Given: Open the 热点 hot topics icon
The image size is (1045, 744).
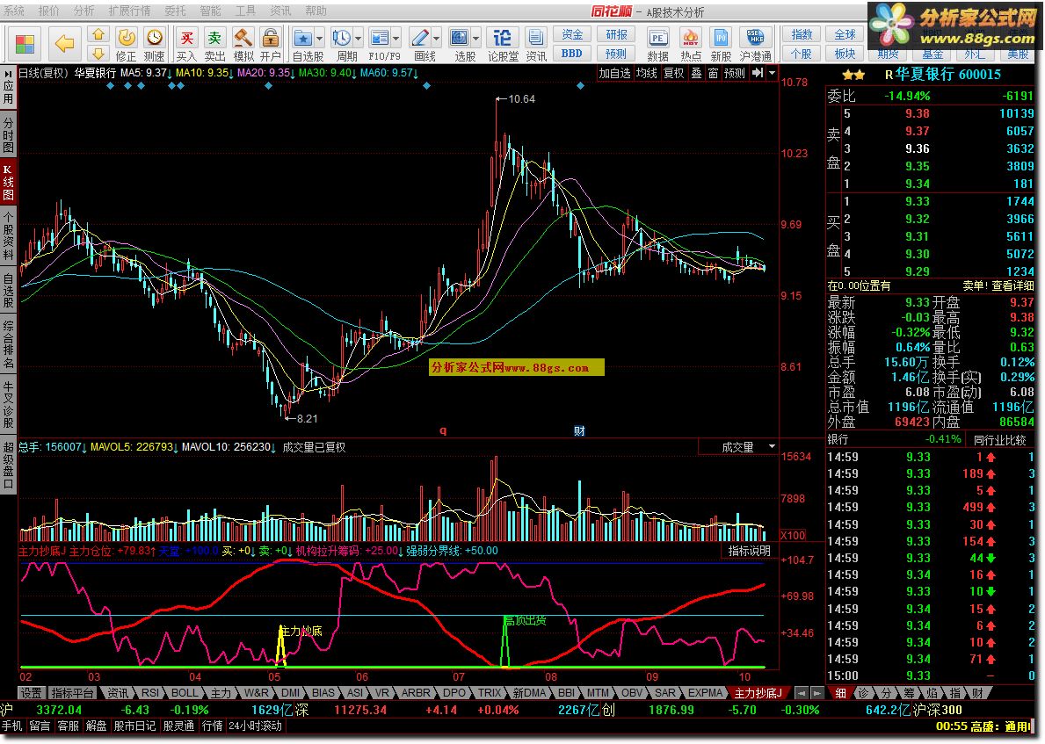Looking at the screenshot, I should 691,45.
